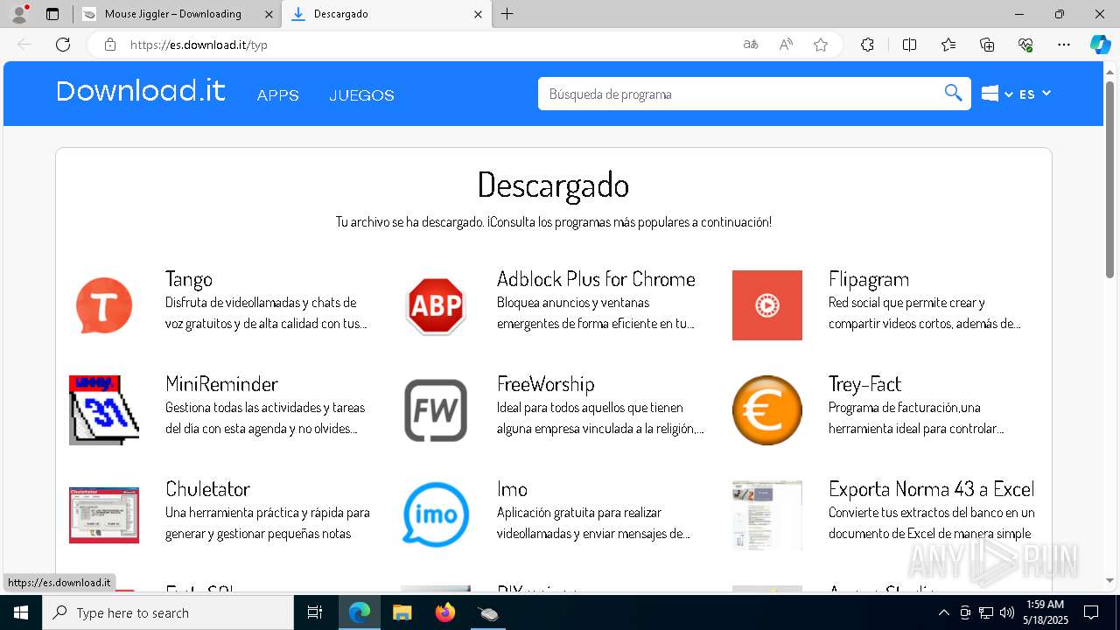Open the Flipagram app icon

pyautogui.click(x=767, y=305)
